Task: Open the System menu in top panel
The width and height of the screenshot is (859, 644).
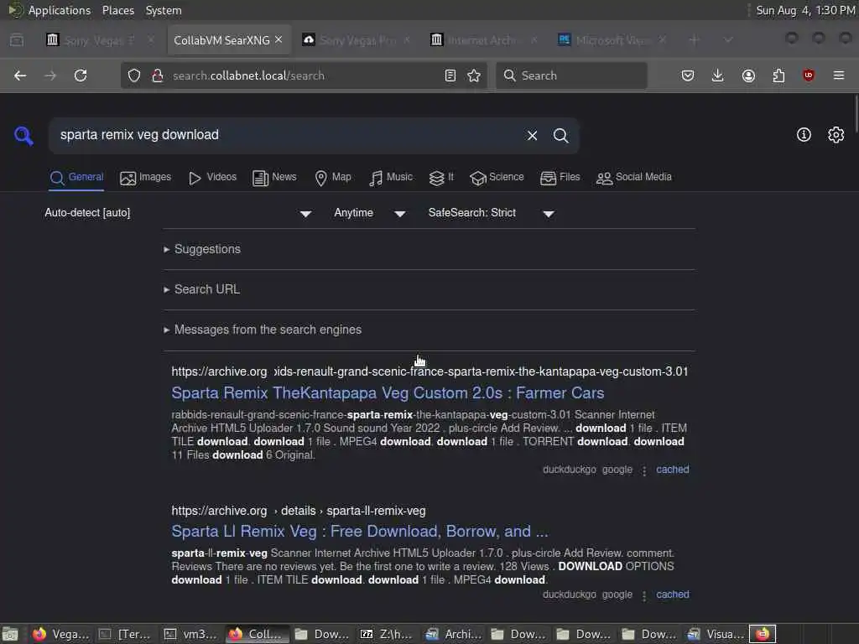Action: [x=164, y=10]
